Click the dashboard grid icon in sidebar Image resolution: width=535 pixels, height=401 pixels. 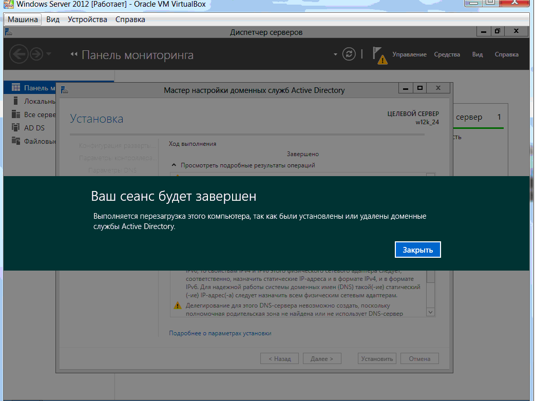pyautogui.click(x=16, y=87)
